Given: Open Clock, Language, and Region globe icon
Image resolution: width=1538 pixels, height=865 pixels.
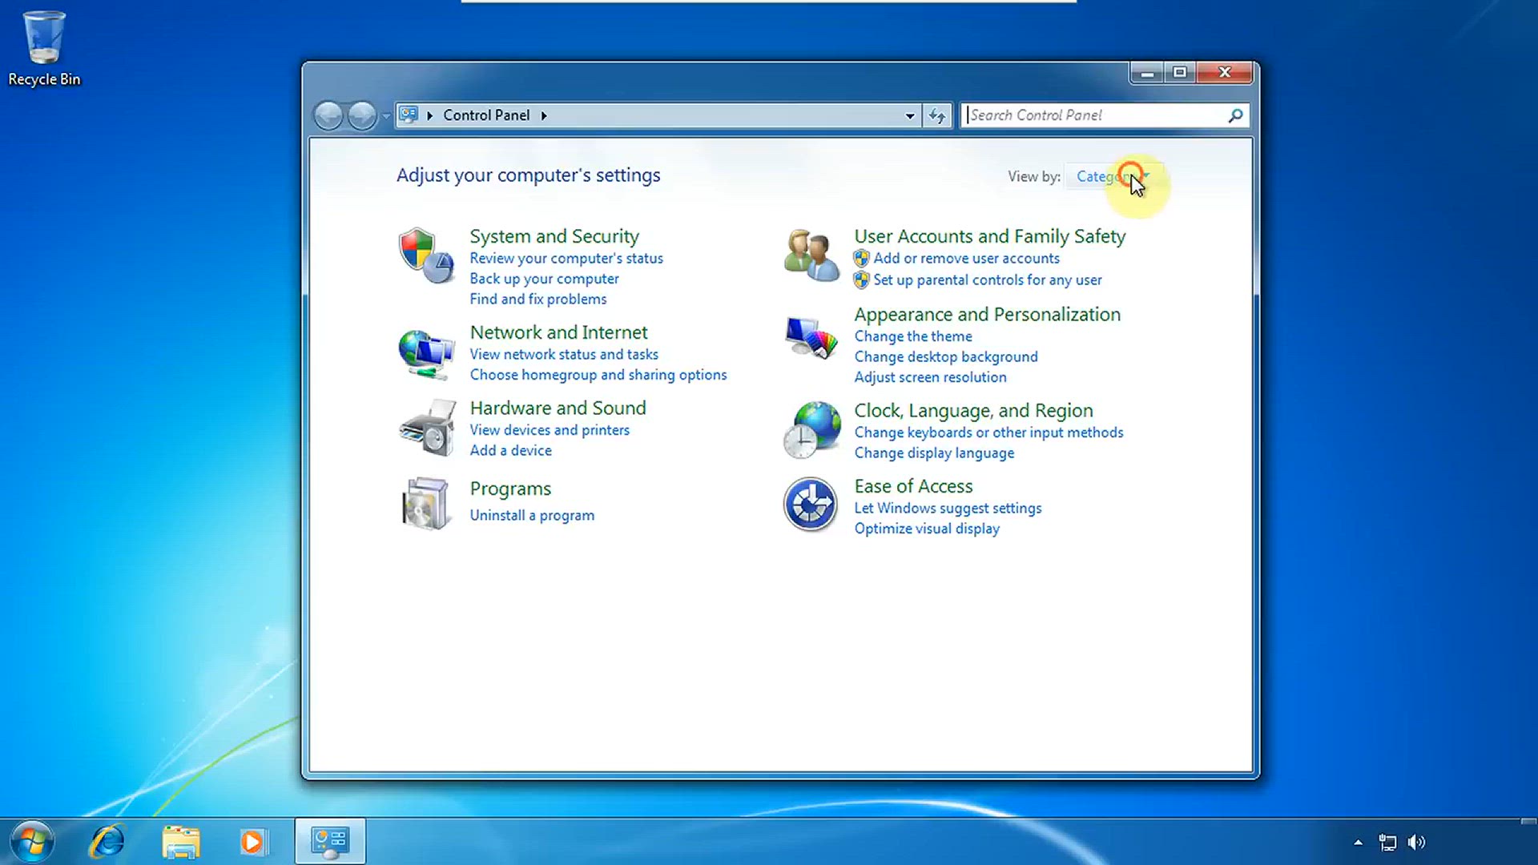Looking at the screenshot, I should coord(811,430).
